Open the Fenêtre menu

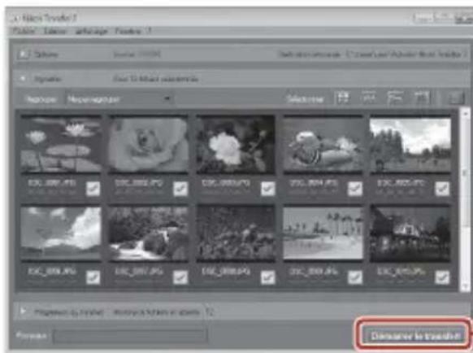[128, 31]
